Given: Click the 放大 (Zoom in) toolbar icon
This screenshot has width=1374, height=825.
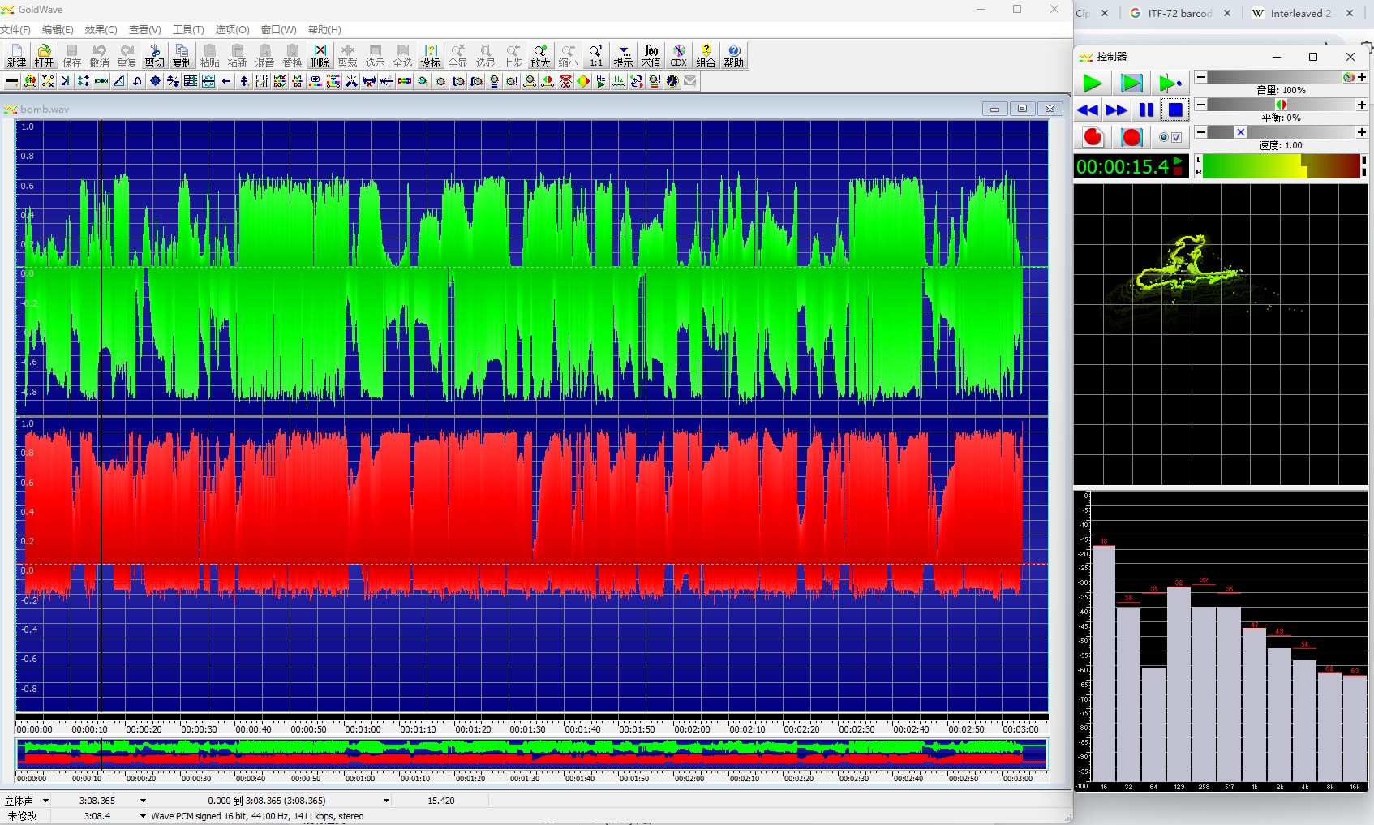Looking at the screenshot, I should tap(540, 55).
